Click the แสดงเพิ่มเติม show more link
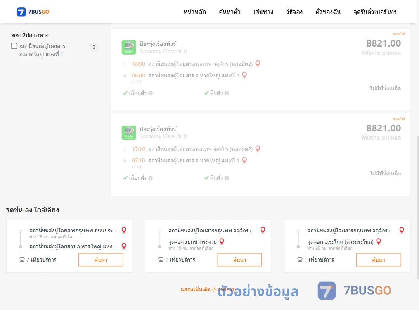 (208, 289)
